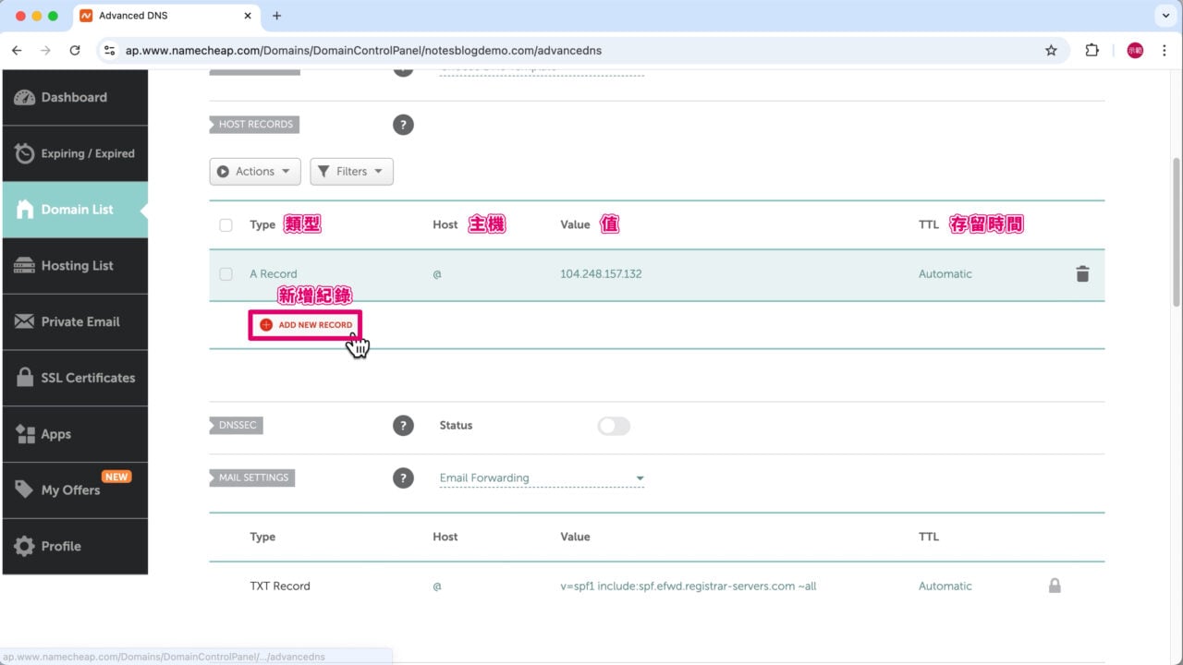Click Mail Settings help question mark icon
Viewport: 1183px width, 665px height.
tap(403, 478)
